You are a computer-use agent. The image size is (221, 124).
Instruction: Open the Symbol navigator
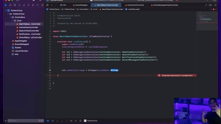coord(15,5)
